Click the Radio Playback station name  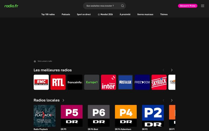(x=41, y=129)
